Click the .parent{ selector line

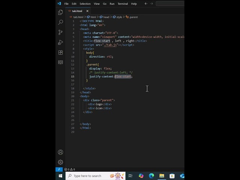pos(93,64)
